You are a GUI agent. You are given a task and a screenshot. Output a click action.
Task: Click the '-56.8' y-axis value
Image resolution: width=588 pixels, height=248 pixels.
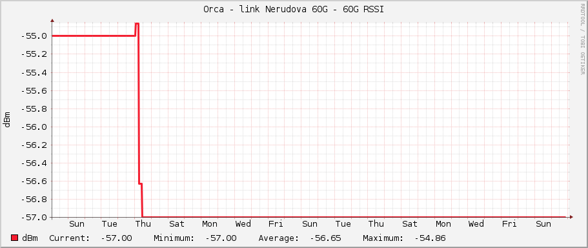click(x=34, y=199)
